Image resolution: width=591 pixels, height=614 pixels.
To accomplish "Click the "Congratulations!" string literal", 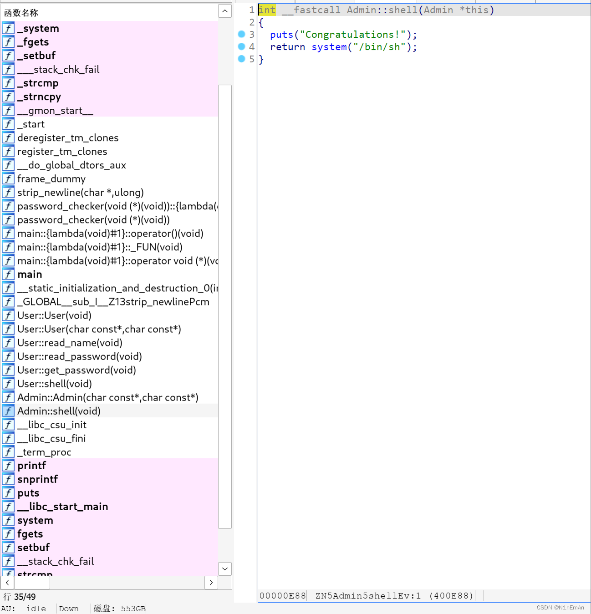I will tap(353, 35).
